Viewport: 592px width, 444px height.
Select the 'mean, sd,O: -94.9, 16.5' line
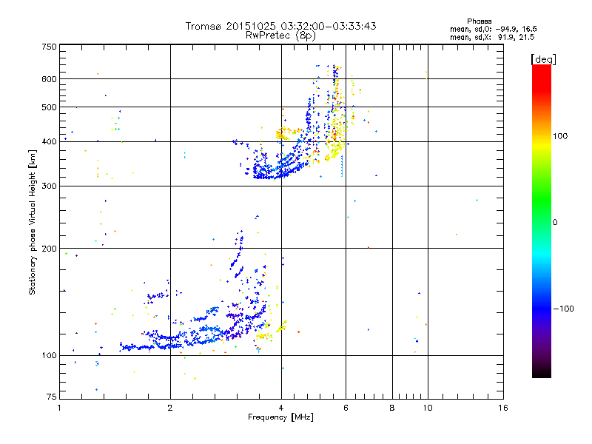(x=493, y=29)
